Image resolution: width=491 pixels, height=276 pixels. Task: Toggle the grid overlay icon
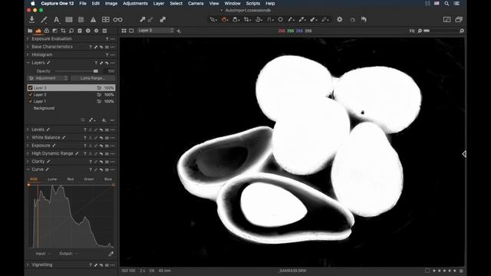tap(106, 20)
